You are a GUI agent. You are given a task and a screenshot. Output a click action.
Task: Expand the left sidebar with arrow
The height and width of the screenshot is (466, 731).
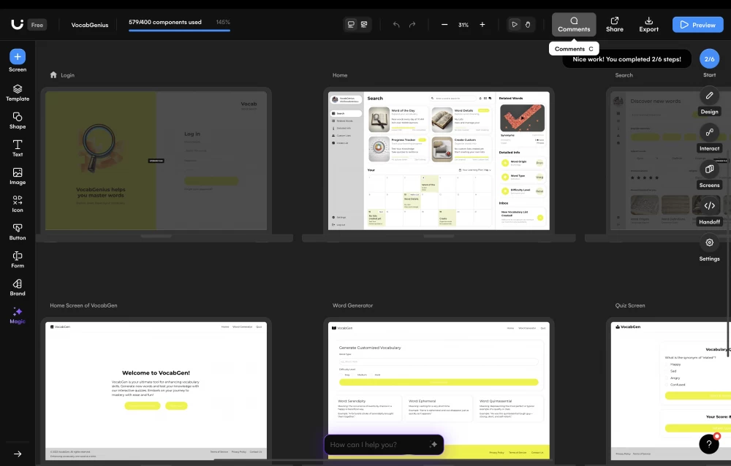[18, 454]
